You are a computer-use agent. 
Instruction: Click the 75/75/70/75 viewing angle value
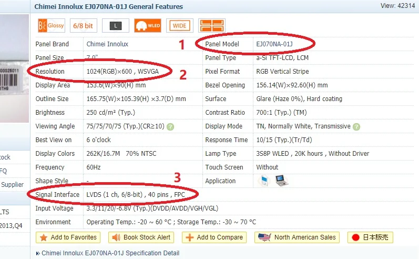click(x=126, y=126)
